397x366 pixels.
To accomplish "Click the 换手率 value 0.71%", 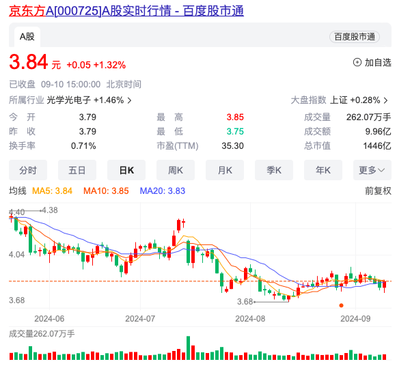I will pyautogui.click(x=83, y=145).
